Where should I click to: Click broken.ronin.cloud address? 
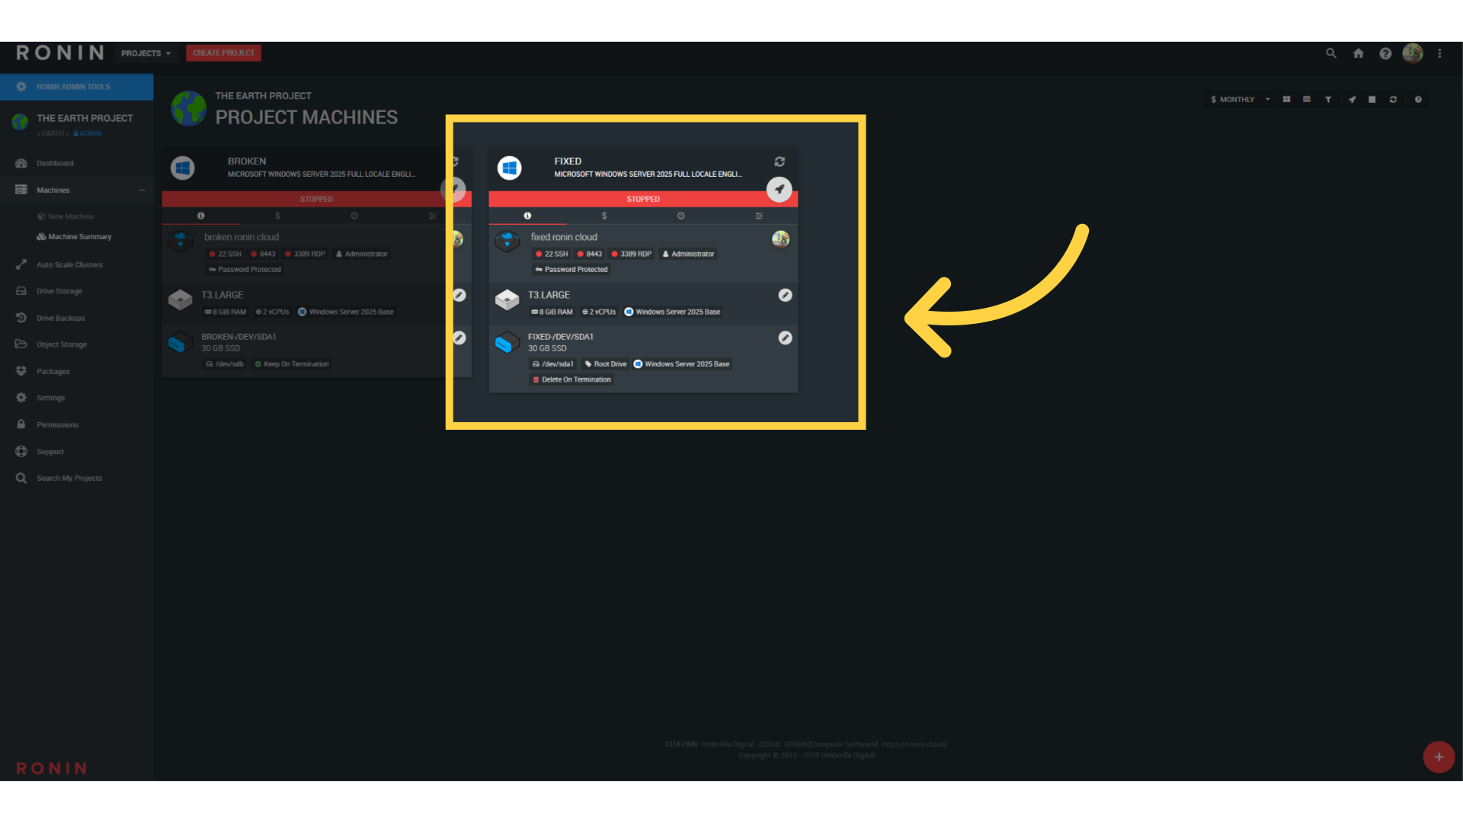[x=241, y=237]
